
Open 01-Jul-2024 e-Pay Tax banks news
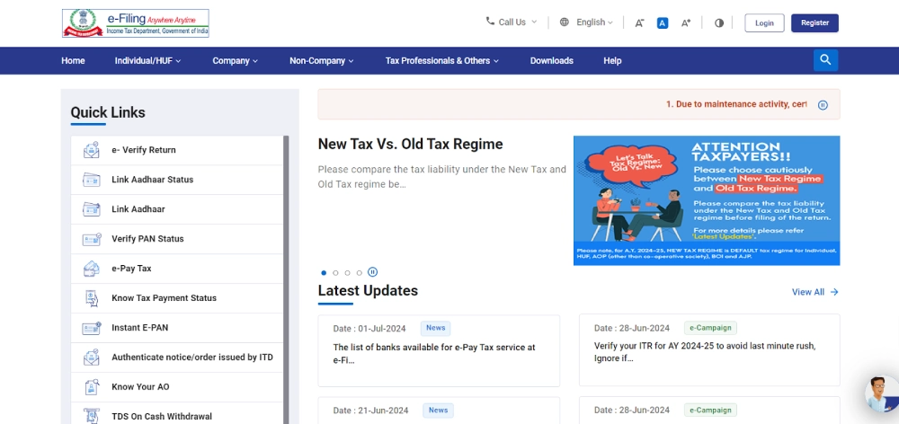(x=439, y=350)
